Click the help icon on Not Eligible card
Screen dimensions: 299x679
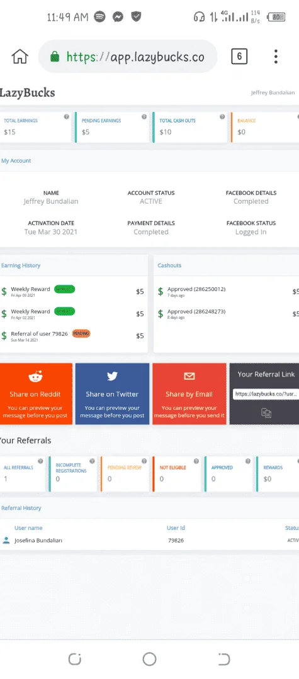(x=196, y=461)
